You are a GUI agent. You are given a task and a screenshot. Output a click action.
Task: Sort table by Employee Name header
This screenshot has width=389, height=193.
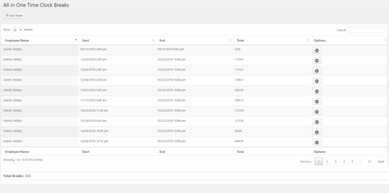(x=40, y=40)
